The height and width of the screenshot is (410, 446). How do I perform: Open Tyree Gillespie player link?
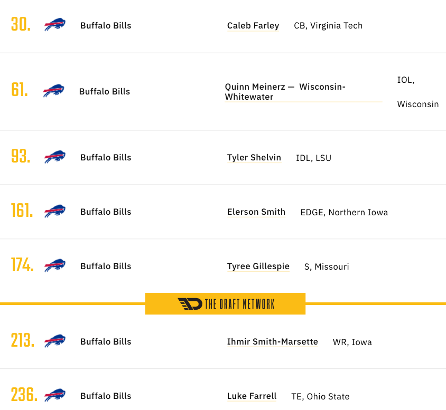tap(258, 266)
